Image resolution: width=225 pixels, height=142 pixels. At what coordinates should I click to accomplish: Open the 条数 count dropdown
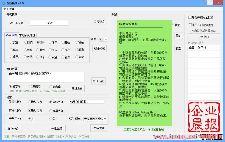(x=103, y=39)
